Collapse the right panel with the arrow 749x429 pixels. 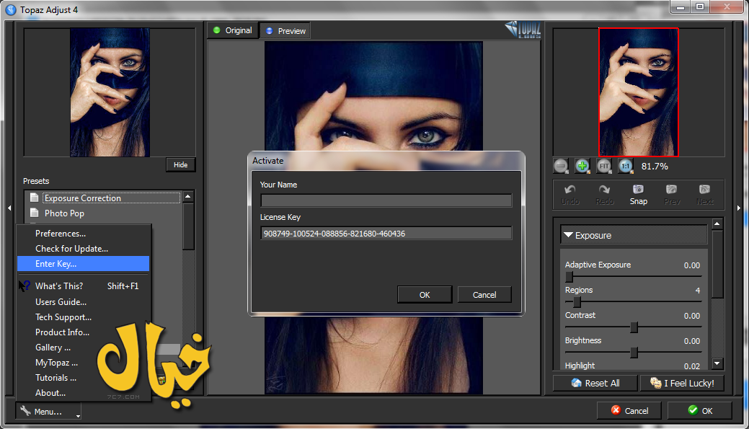click(x=739, y=208)
